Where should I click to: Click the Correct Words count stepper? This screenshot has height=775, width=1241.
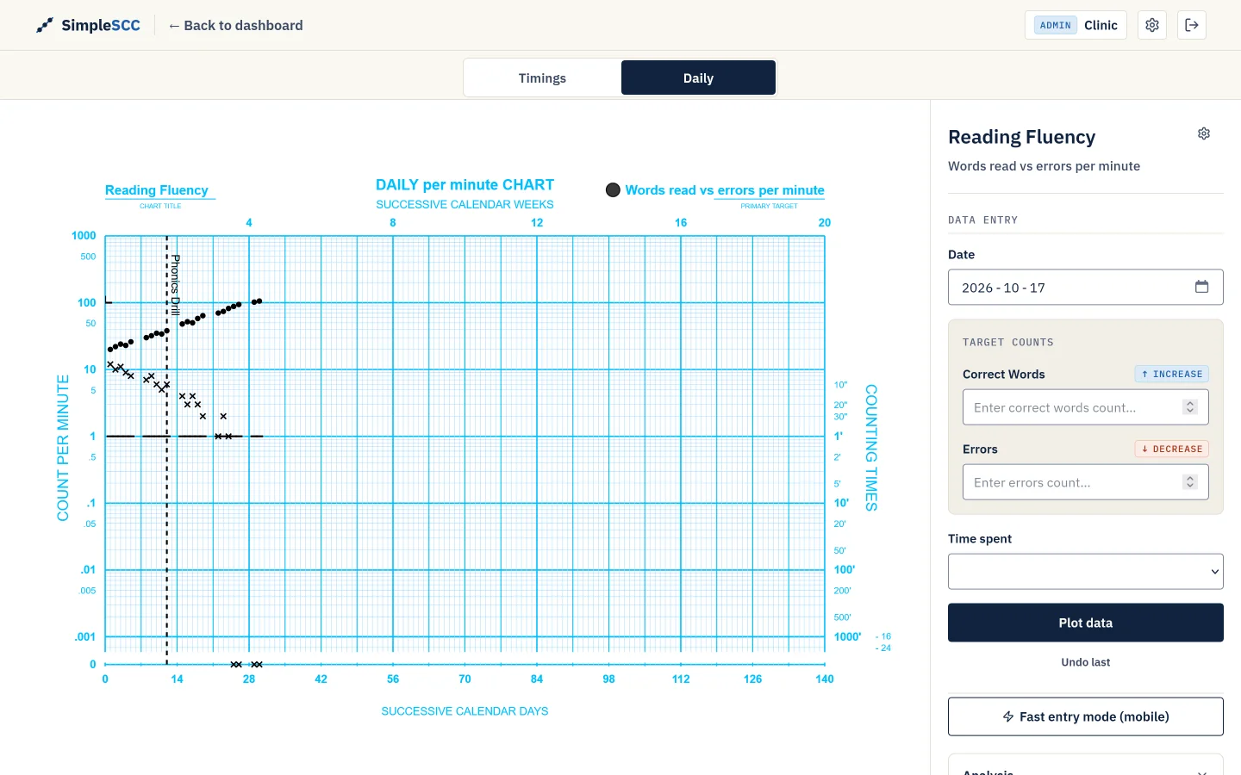tap(1190, 407)
